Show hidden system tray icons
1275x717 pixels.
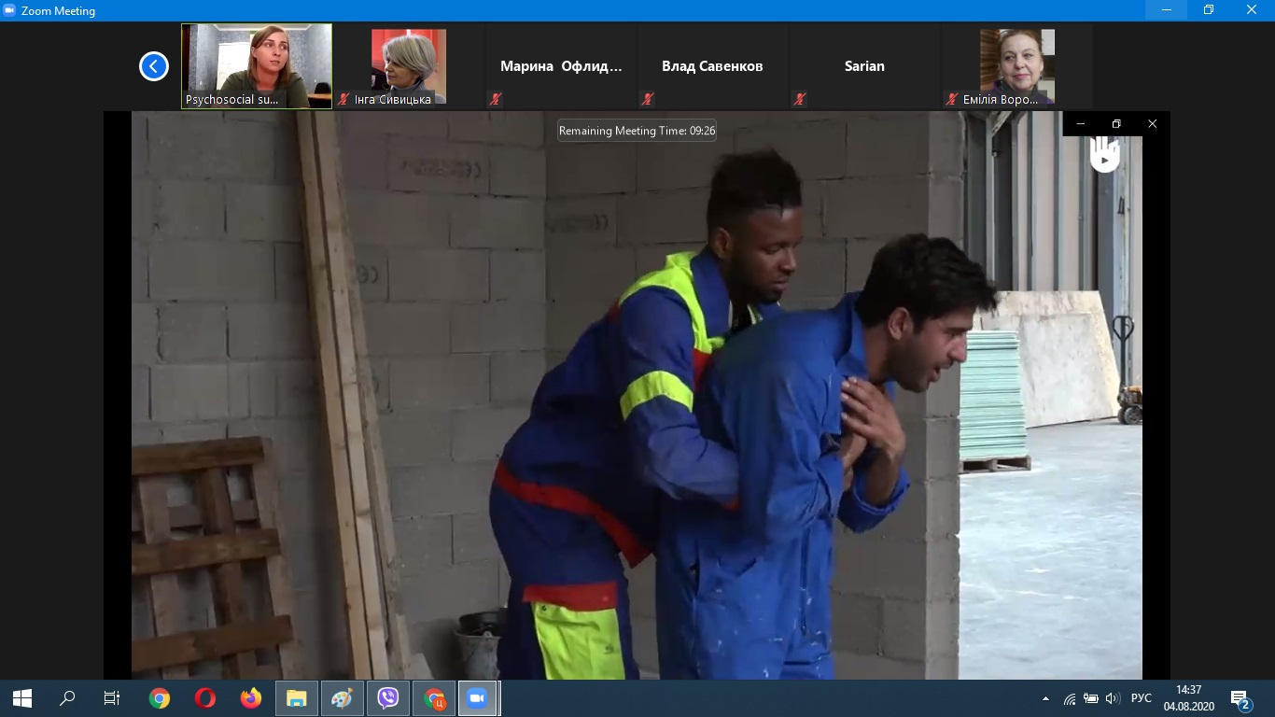[1045, 698]
